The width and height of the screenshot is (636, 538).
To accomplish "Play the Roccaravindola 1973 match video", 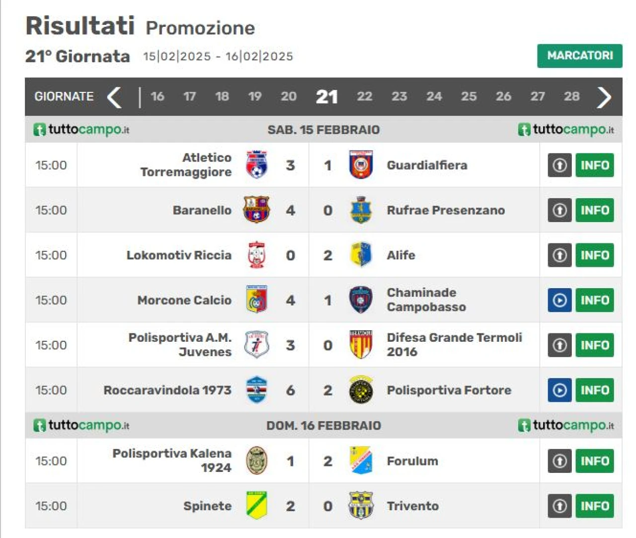I will coord(559,390).
